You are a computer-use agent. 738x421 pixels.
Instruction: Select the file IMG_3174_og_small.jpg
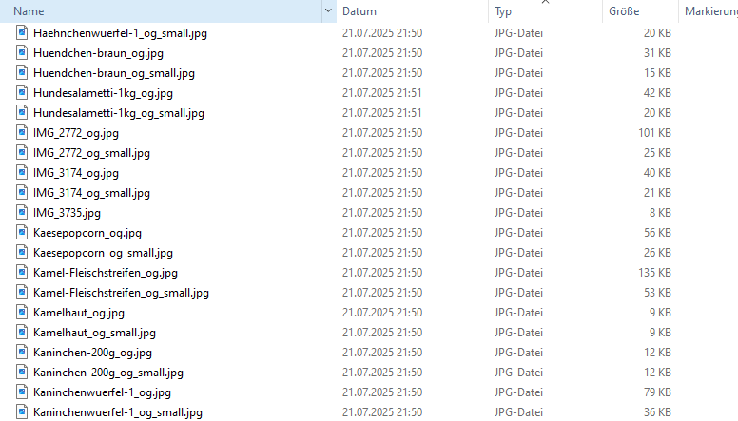[x=91, y=193]
